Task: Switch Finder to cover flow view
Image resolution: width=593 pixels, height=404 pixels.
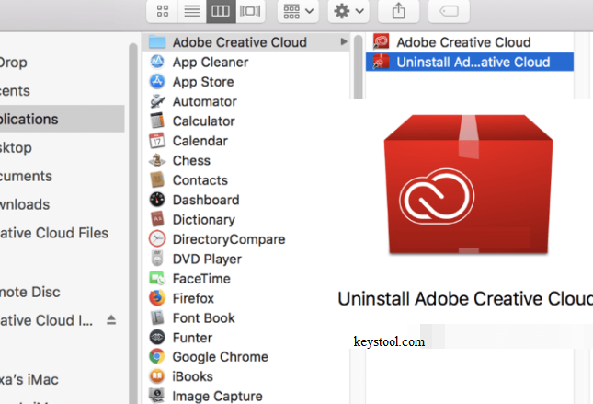Action: 250,11
